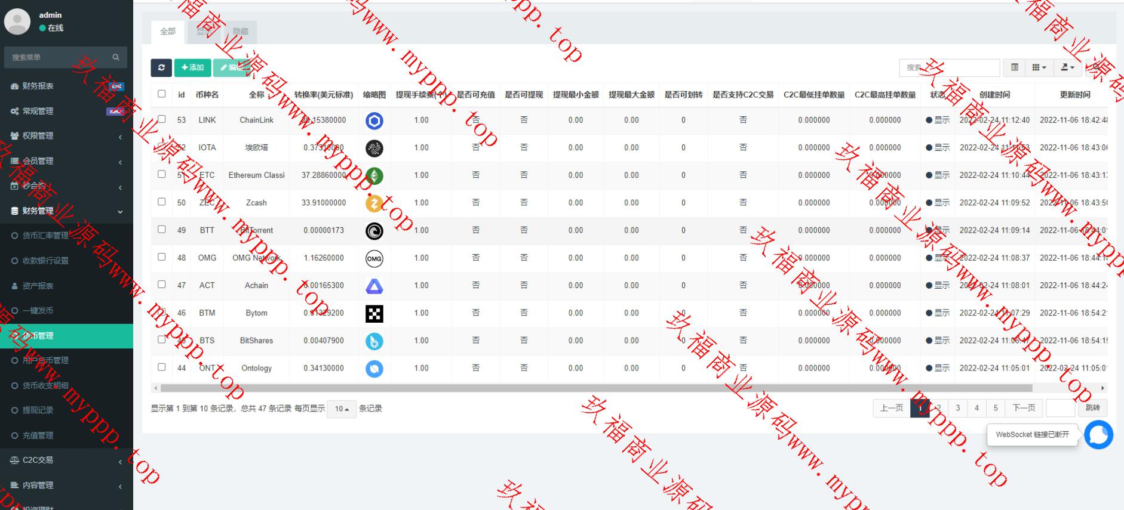The image size is (1124, 510).
Task: Expand the 秒合约 sidebar menu
Action: [x=66, y=186]
